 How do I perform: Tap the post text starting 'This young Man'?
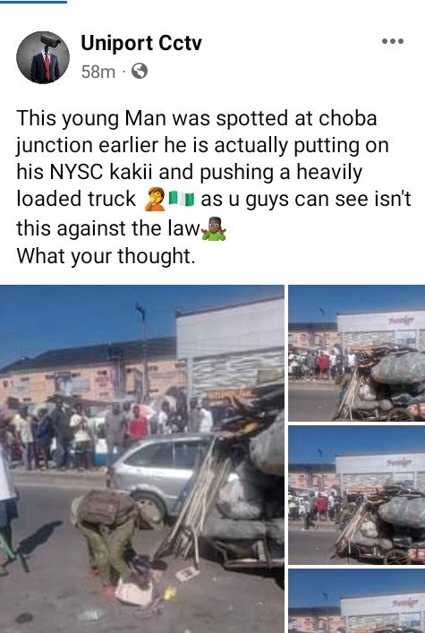(x=214, y=173)
